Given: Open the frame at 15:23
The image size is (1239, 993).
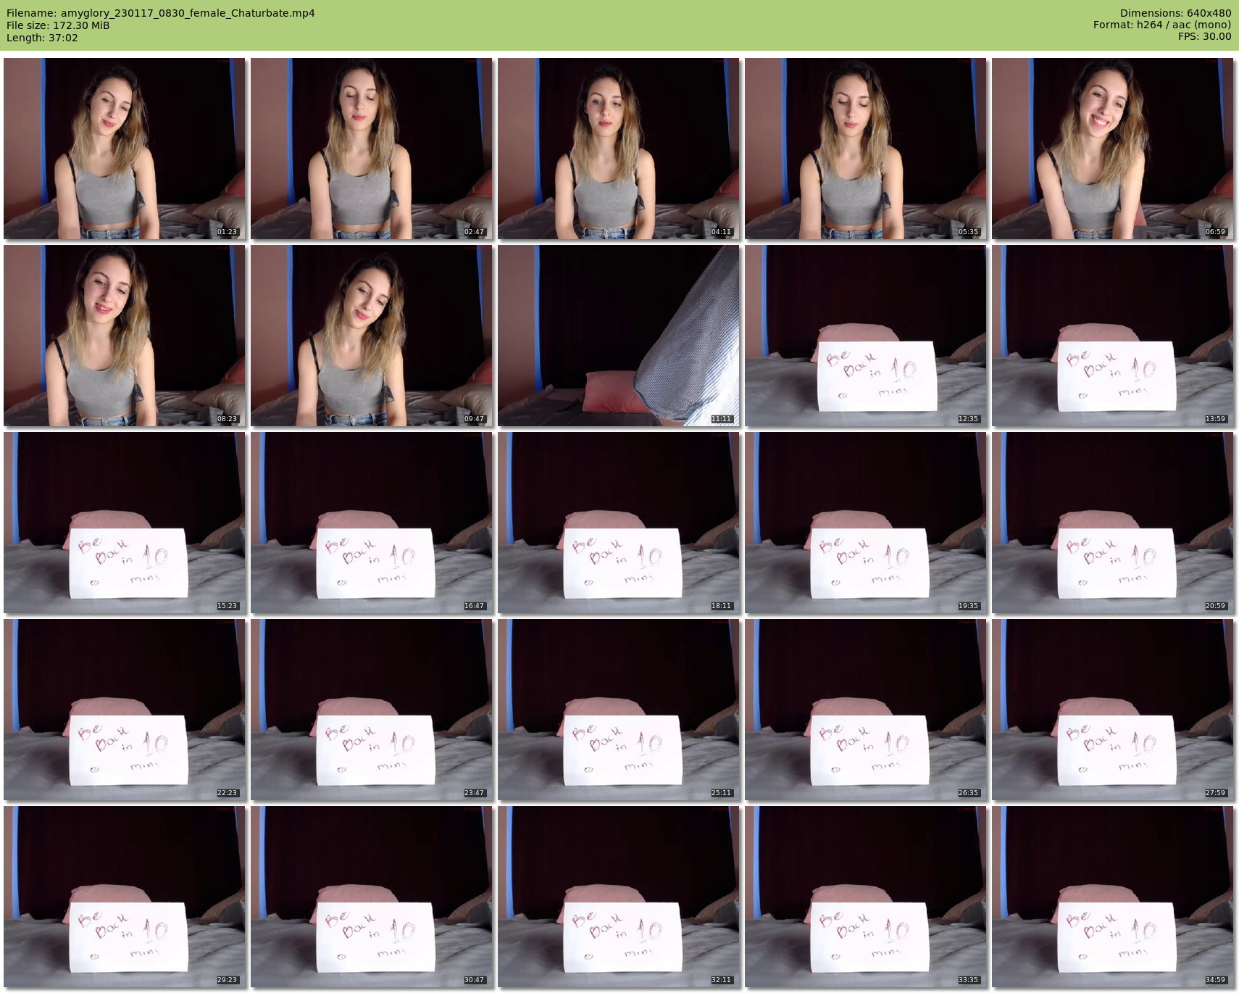Looking at the screenshot, I should pyautogui.click(x=125, y=523).
